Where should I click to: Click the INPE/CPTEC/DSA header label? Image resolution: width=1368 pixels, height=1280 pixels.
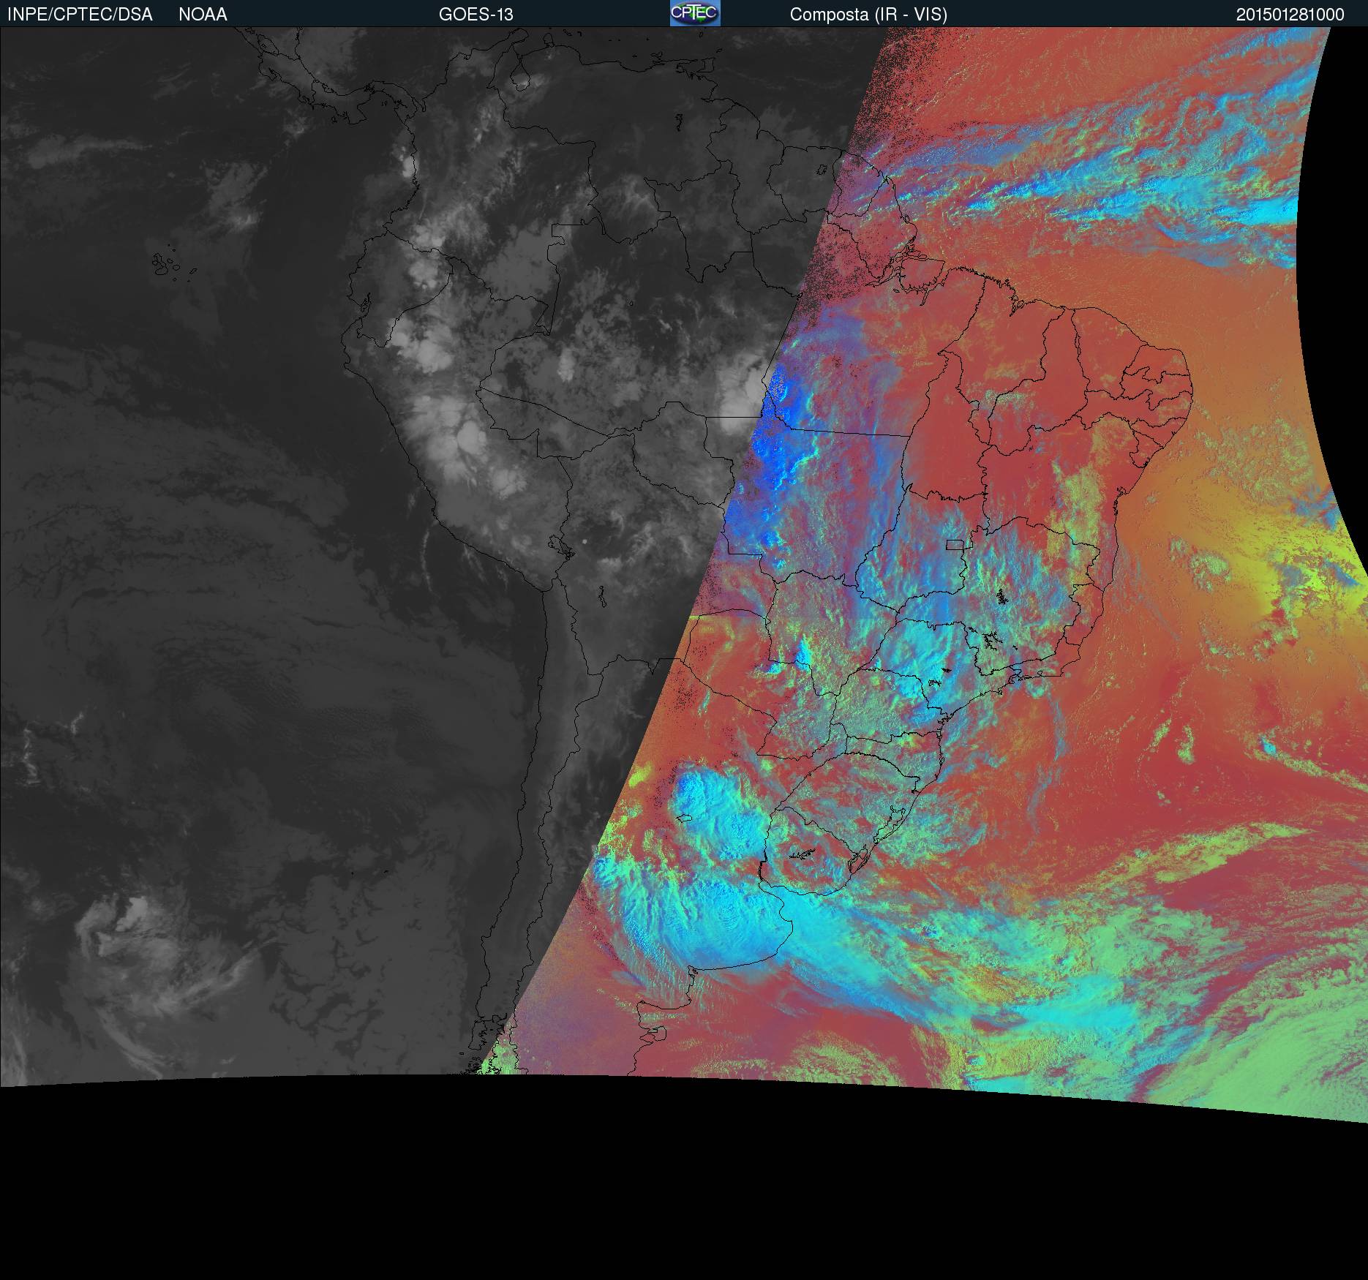80,15
